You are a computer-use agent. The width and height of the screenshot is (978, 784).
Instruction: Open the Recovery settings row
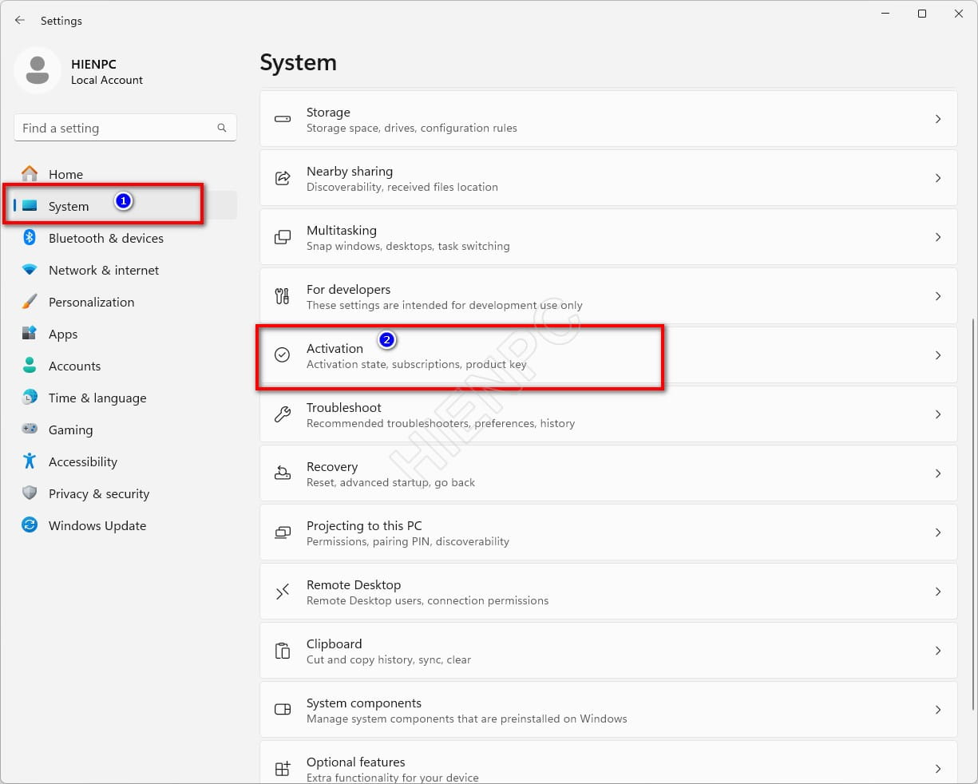608,473
